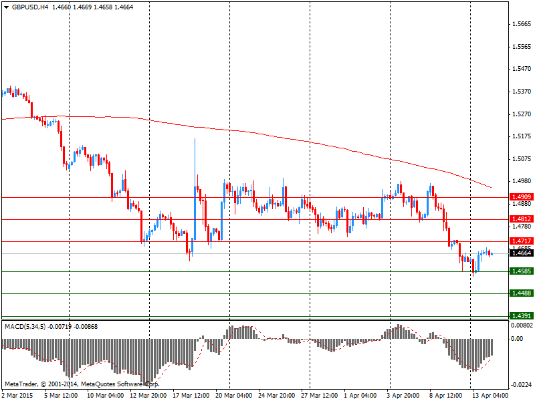This screenshot has width=535, height=401.
Task: Click the 27 Mar 12:00 time label
Action: pos(320,396)
